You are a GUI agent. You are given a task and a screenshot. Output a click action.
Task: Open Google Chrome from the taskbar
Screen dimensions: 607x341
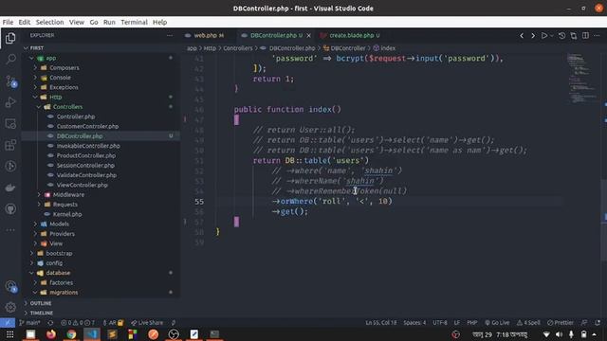pos(71,334)
